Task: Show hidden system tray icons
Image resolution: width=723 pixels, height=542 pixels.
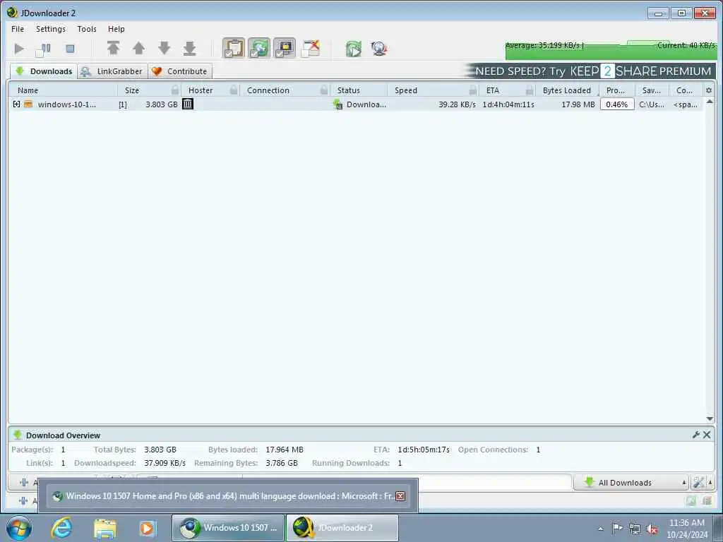Action: (600, 529)
